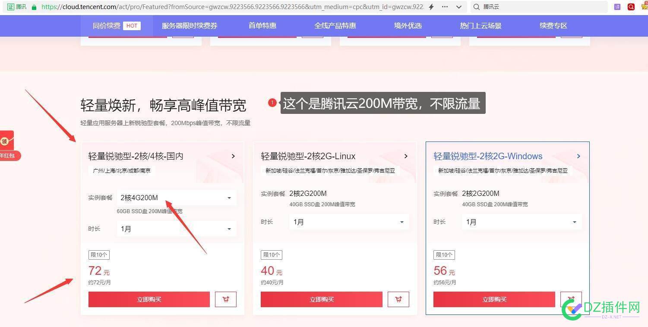Click 立即购买 for the 72元 package
The height and width of the screenshot is (327, 648).
(149, 299)
